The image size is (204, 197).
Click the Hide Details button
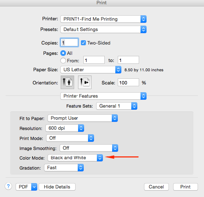point(57,187)
